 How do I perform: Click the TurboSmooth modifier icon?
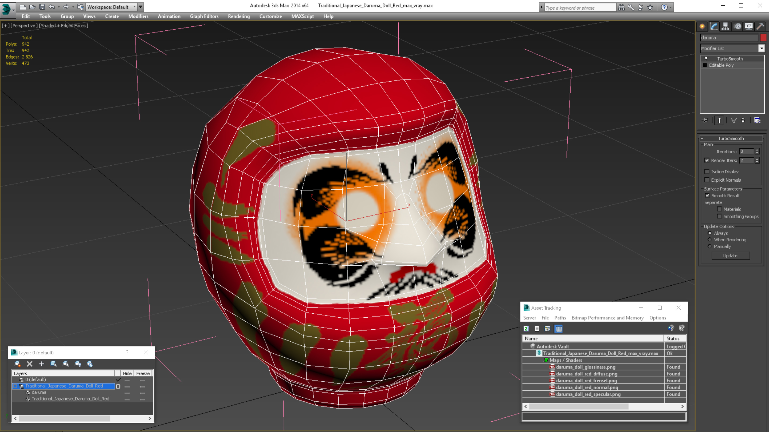click(x=706, y=59)
